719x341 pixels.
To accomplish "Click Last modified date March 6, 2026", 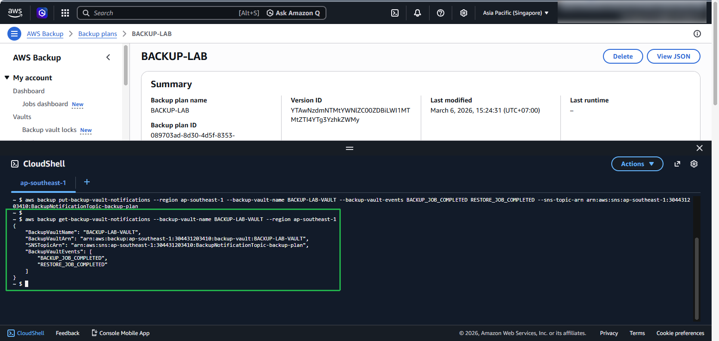I will coord(485,110).
